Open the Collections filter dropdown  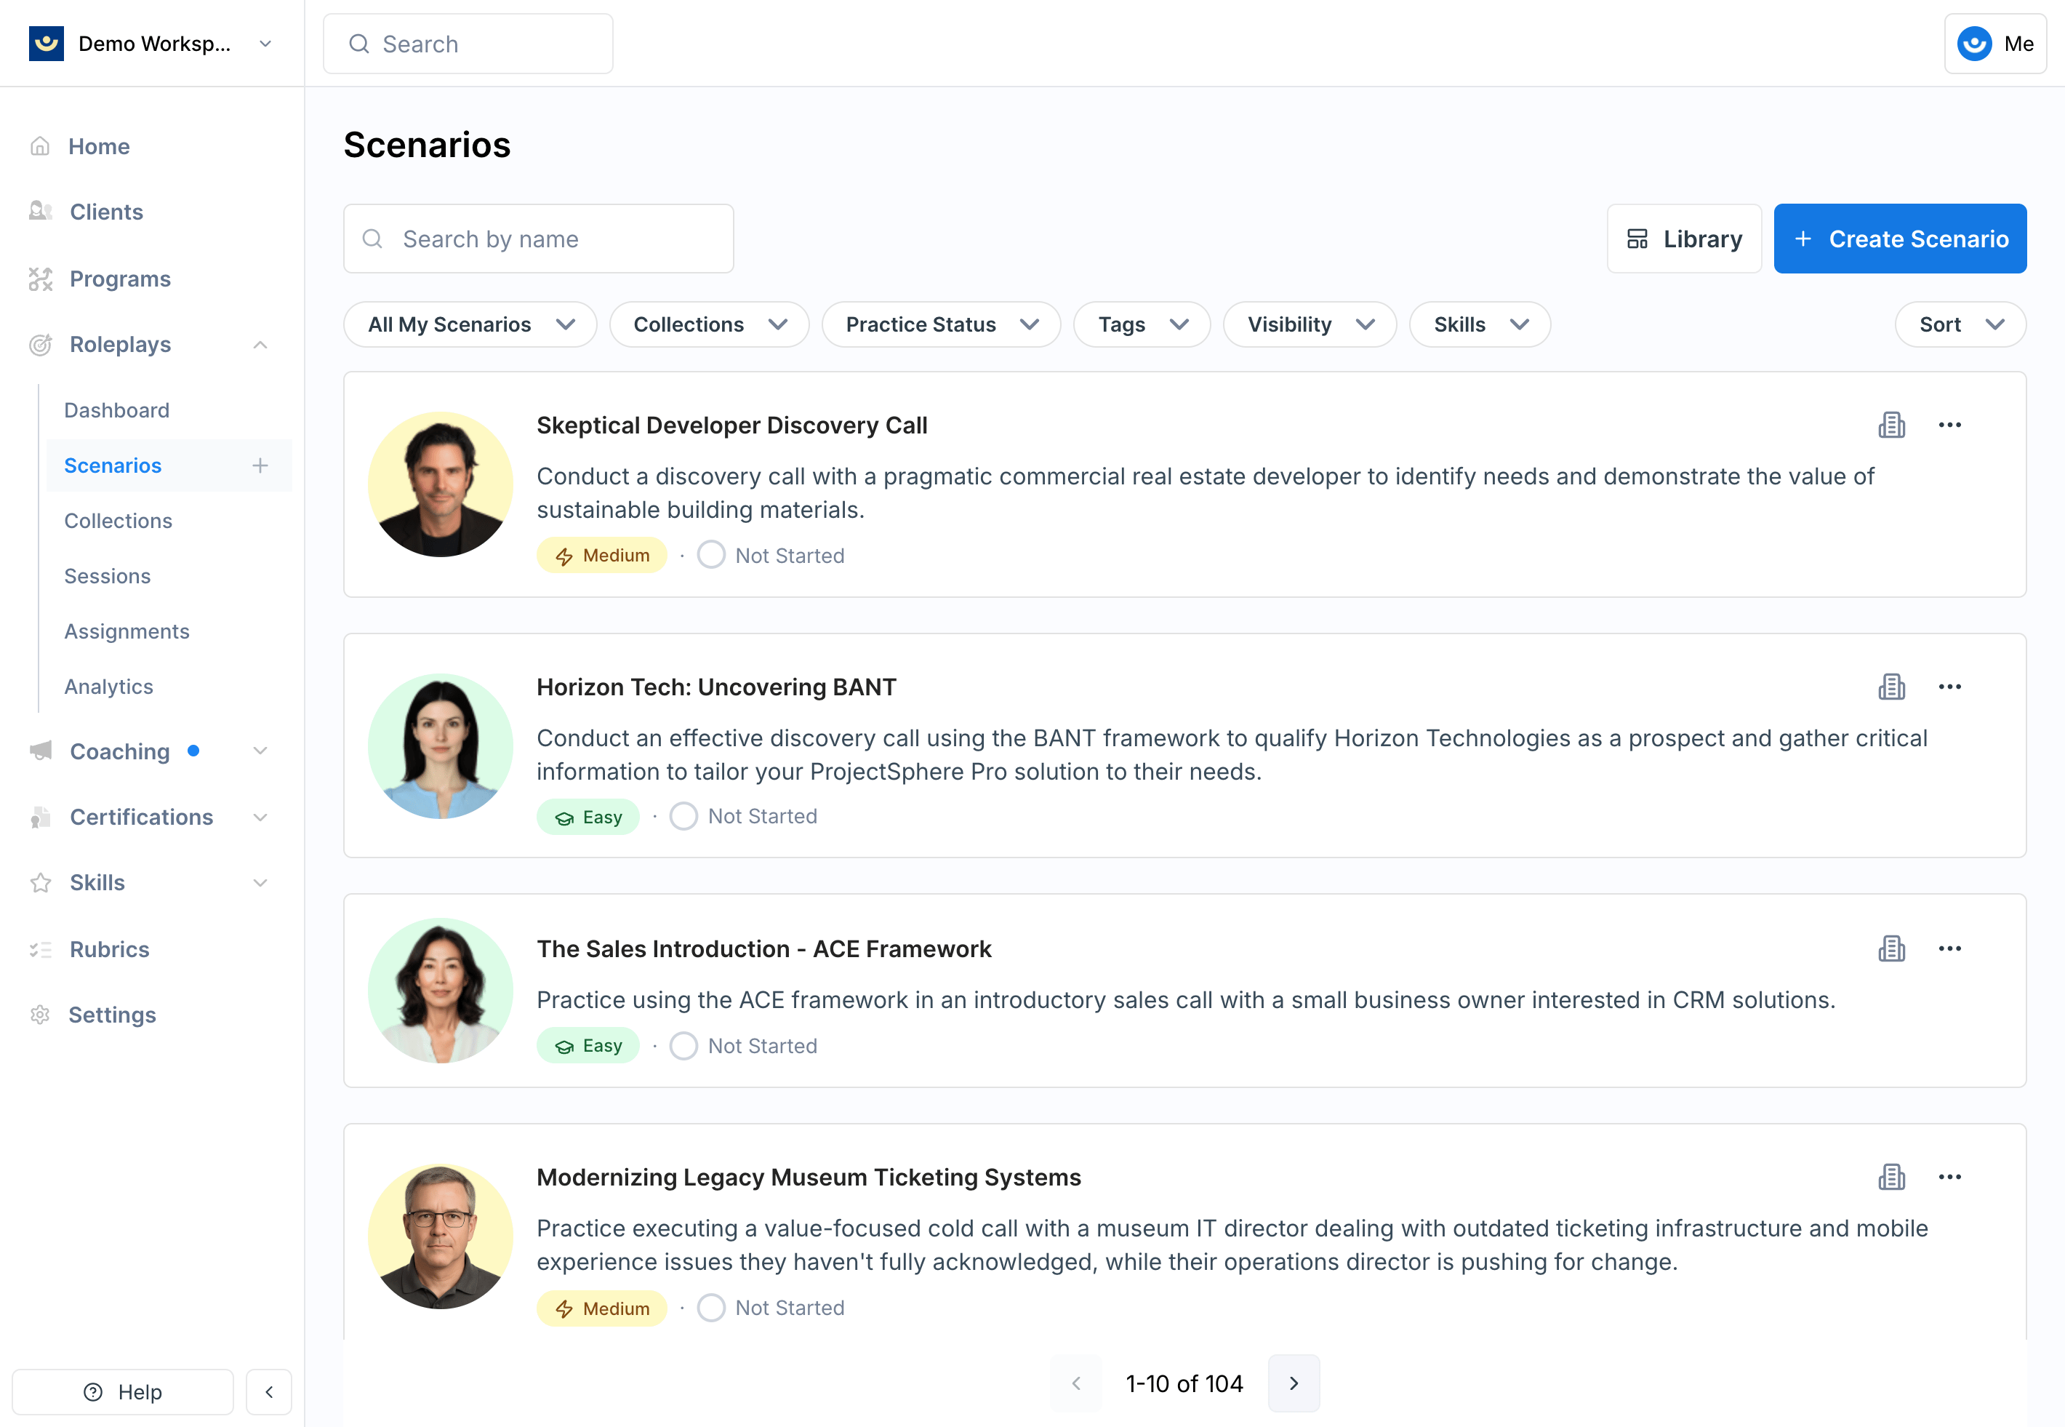click(709, 324)
